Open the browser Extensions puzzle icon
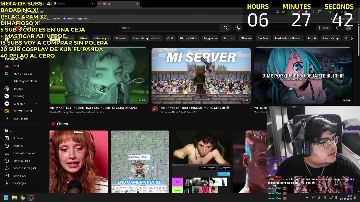This screenshot has height=202, width=360. pos(320,12)
